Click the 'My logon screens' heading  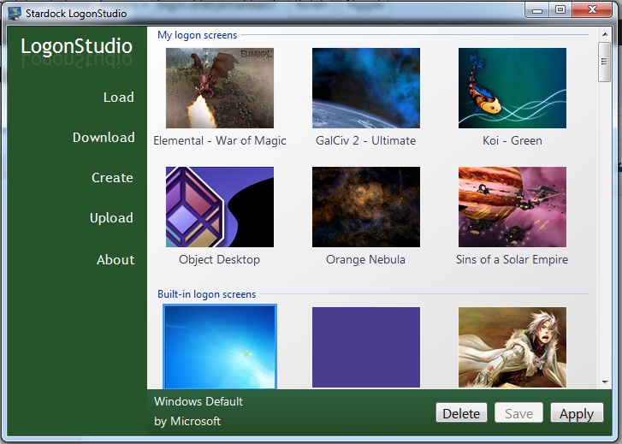(197, 35)
